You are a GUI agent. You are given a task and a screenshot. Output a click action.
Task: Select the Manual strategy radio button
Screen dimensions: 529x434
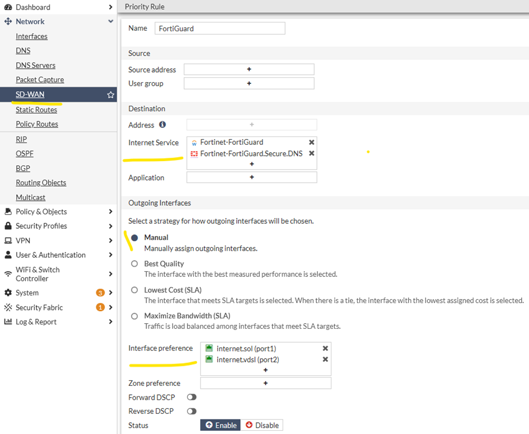(x=134, y=238)
